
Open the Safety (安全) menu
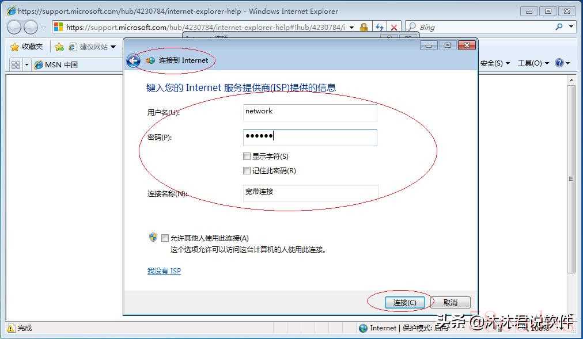pyautogui.click(x=494, y=63)
